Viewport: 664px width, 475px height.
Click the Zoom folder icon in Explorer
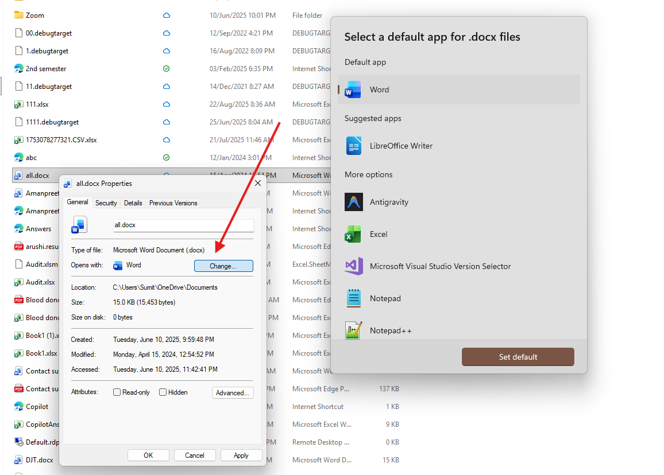pos(18,15)
